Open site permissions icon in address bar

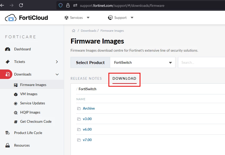pyautogui.click(x=75, y=6)
